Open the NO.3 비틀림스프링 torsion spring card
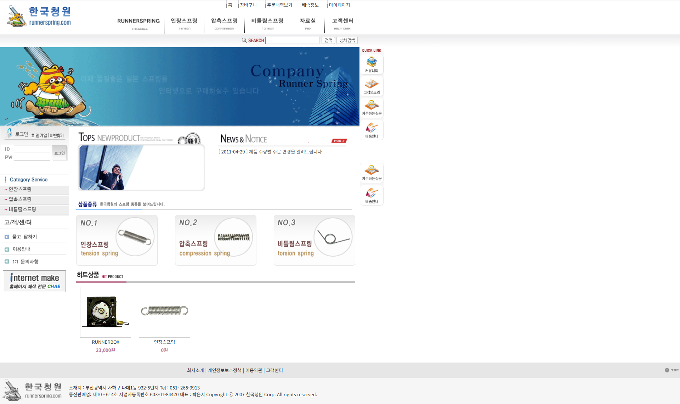This screenshot has height=404, width=680. click(314, 240)
